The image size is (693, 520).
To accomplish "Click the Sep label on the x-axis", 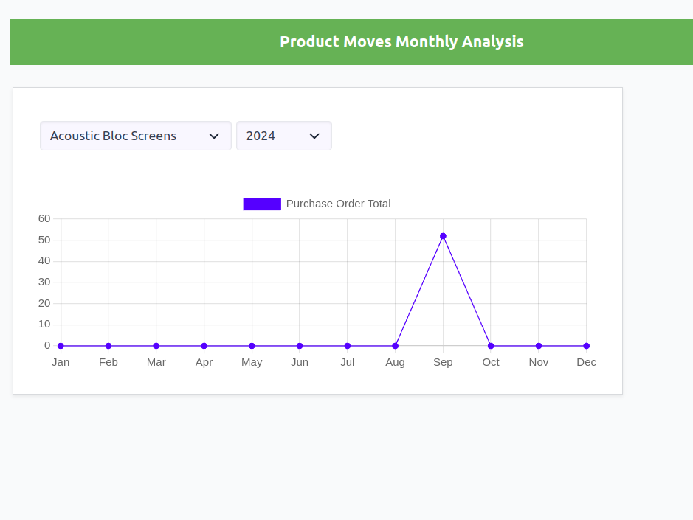I will [443, 362].
